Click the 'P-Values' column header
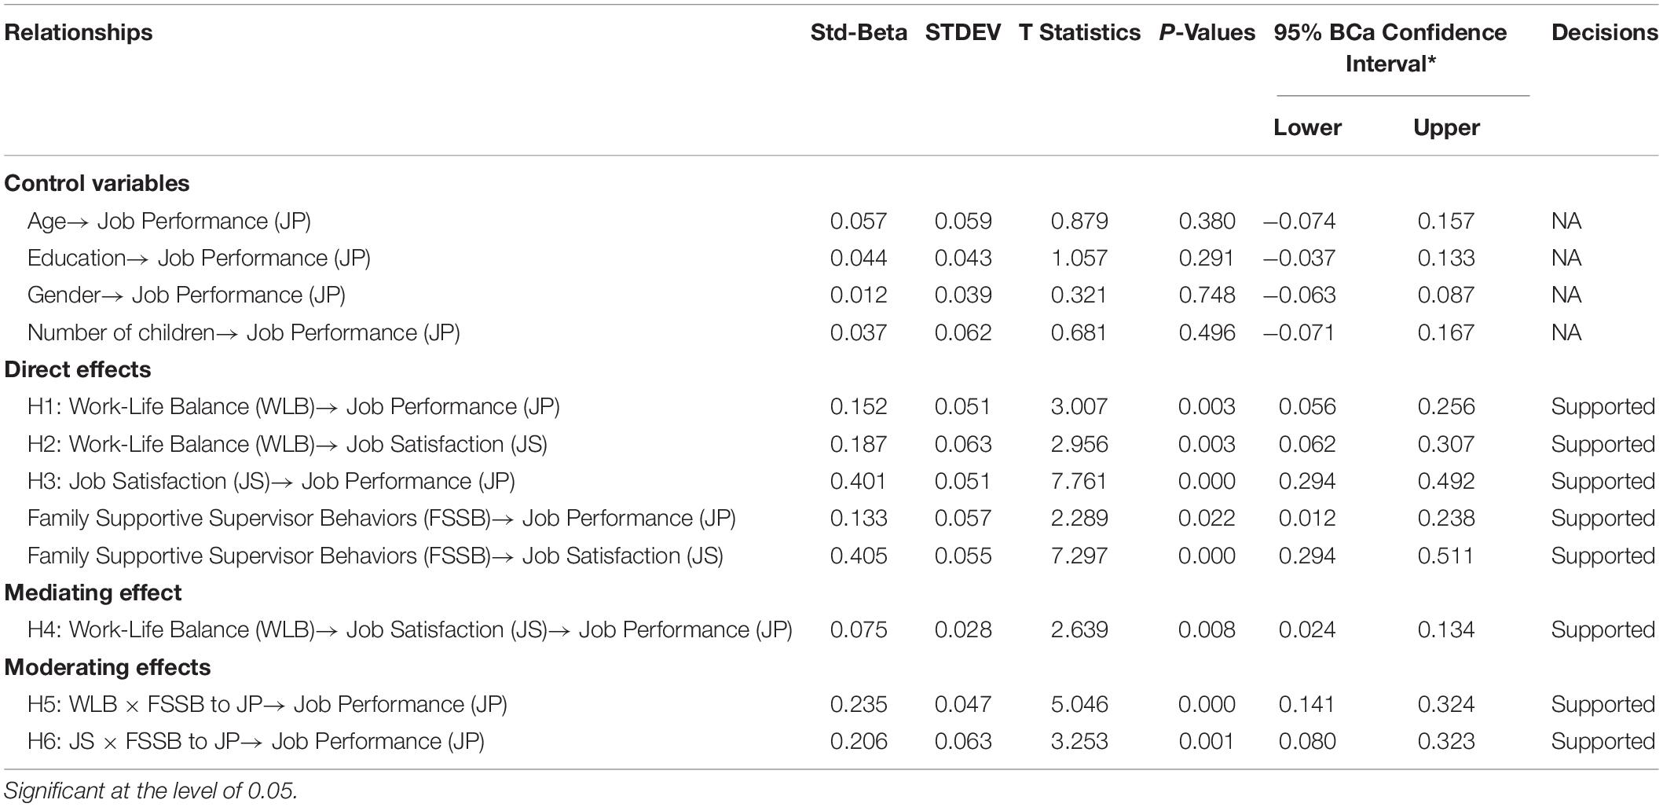This screenshot has height=807, width=1663. tap(1207, 33)
